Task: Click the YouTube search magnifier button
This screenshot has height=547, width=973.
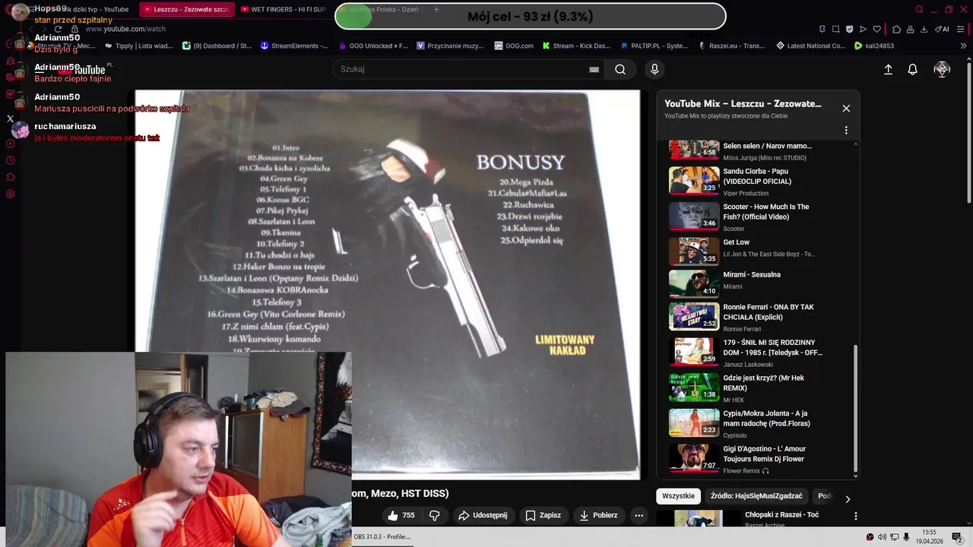Action: (x=620, y=69)
